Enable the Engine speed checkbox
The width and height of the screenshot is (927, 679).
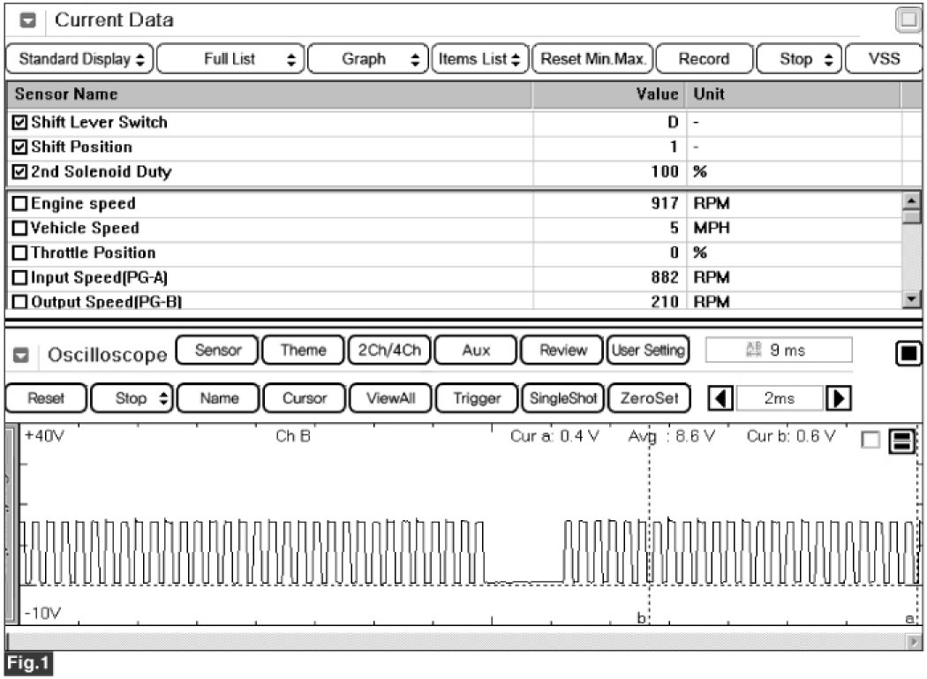[21, 204]
